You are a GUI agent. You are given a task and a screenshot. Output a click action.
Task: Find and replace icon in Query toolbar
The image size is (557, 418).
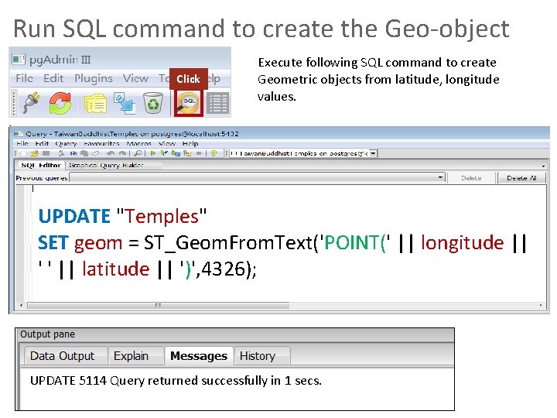(x=138, y=153)
